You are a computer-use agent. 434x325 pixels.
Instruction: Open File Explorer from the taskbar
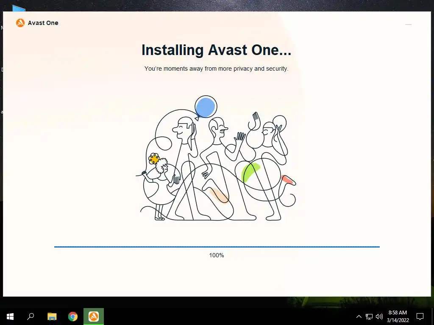coord(52,317)
